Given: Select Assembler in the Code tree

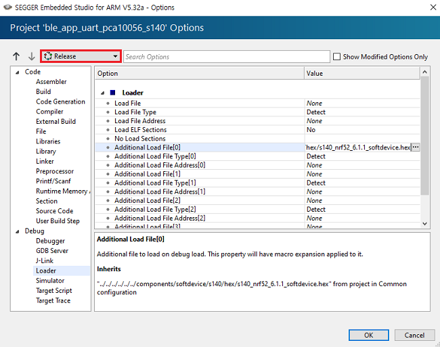Looking at the screenshot, I should click(51, 82).
